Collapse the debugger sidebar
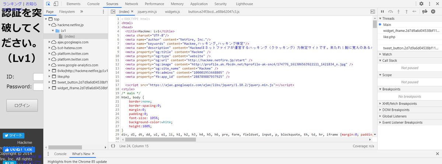 373,11
